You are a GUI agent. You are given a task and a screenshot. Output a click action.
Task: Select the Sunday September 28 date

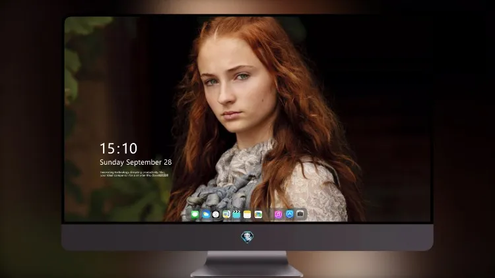136,162
